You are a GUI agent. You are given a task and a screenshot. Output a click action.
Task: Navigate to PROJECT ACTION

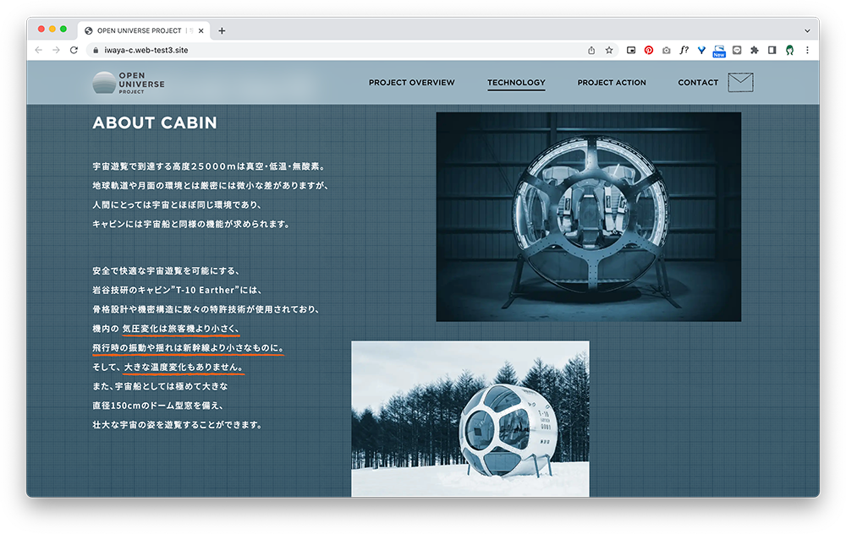tap(612, 82)
